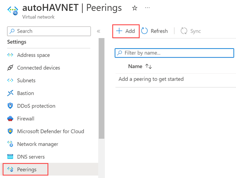Click the Add peering button
Screen dimensions: 236x178
126,31
